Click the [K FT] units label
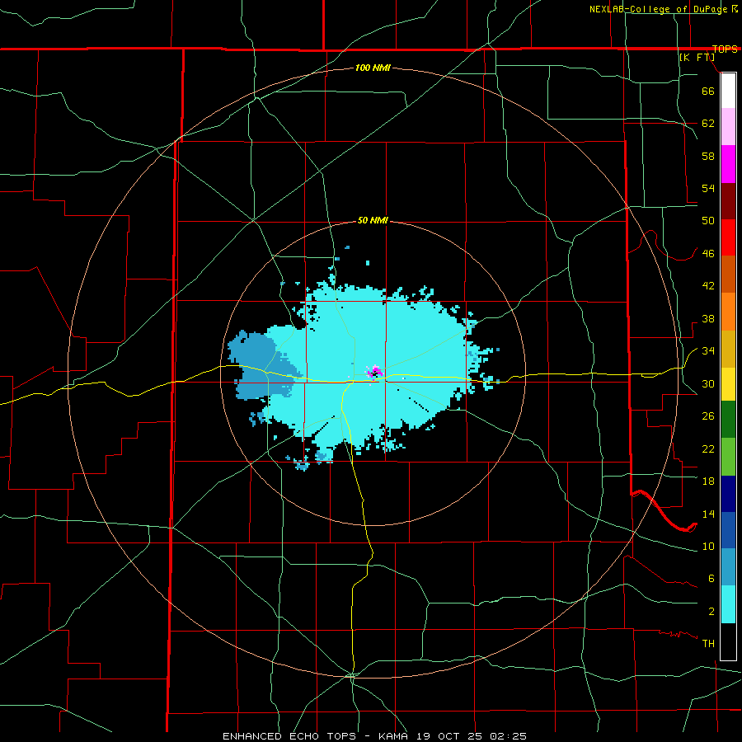 [697, 57]
